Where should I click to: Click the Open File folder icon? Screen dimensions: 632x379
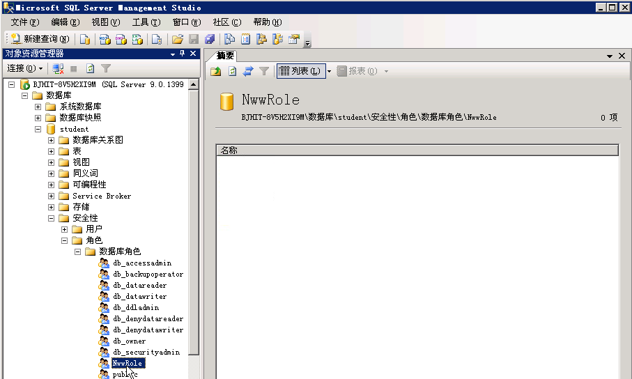(178, 39)
